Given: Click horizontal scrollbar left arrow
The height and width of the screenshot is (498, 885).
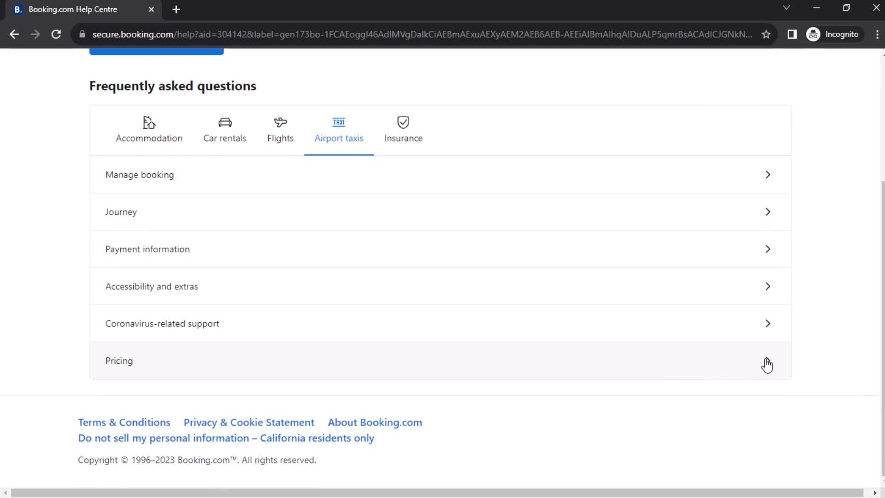Looking at the screenshot, I should pos(5,493).
